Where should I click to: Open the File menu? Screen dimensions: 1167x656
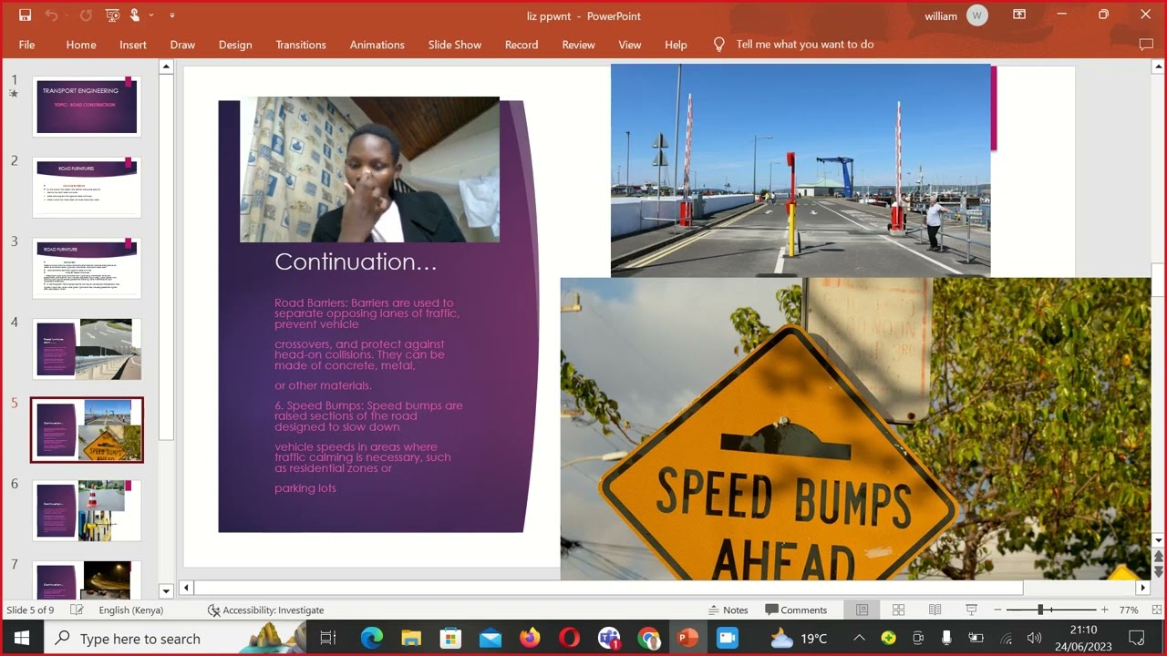tap(26, 45)
